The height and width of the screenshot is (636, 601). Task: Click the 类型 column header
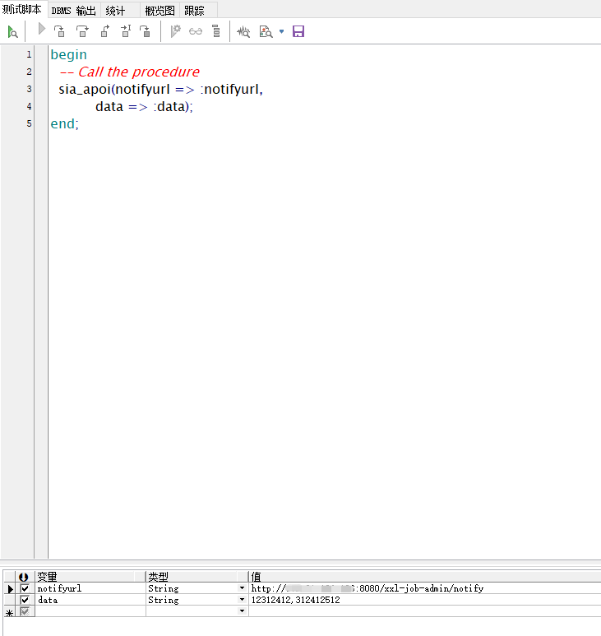pyautogui.click(x=197, y=577)
